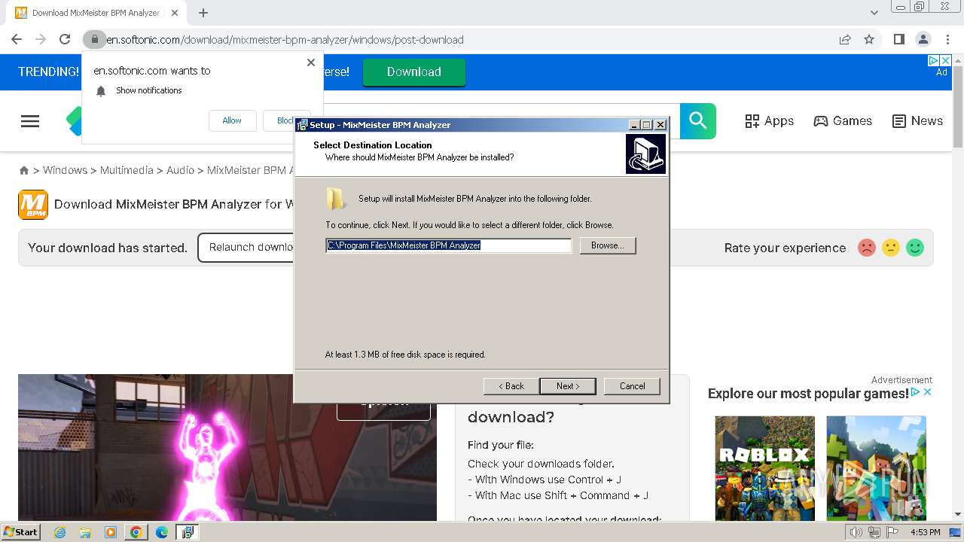Open the Multimedia breadcrumb link
Image resolution: width=964 pixels, height=542 pixels.
pos(127,170)
